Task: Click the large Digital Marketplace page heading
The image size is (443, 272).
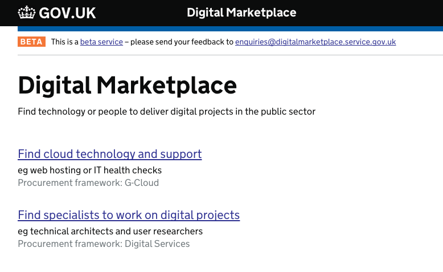Action: [127, 86]
